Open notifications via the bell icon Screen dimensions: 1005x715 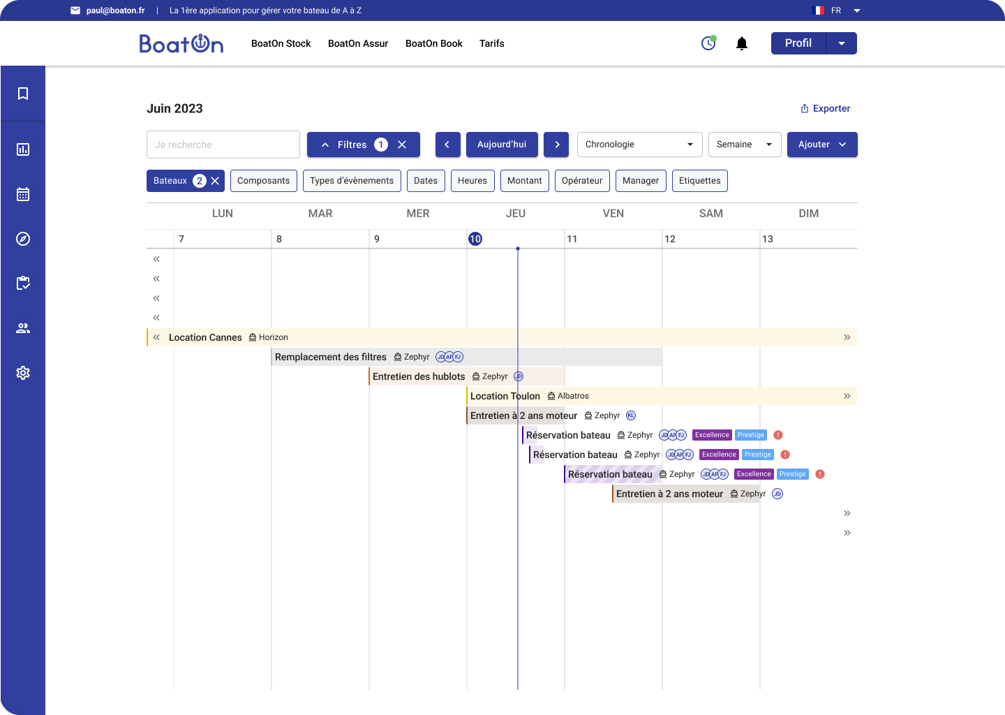(x=741, y=43)
